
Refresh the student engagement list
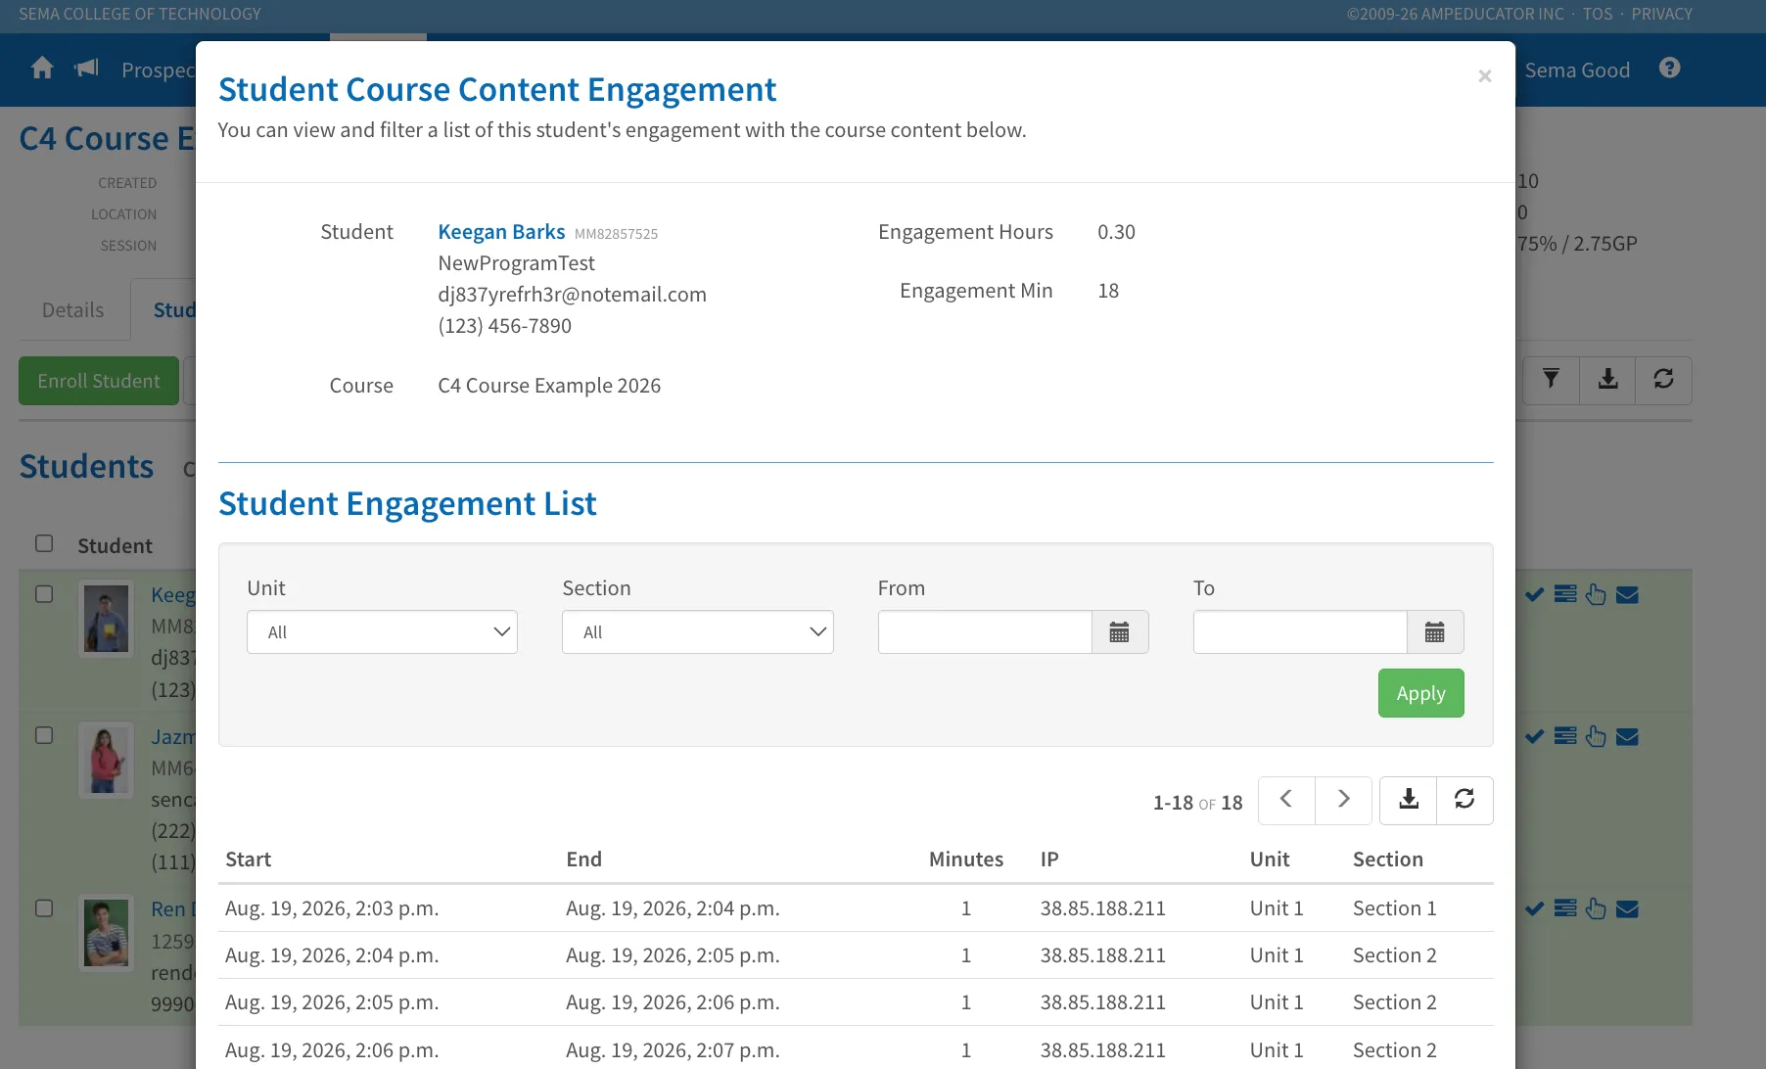click(x=1464, y=800)
